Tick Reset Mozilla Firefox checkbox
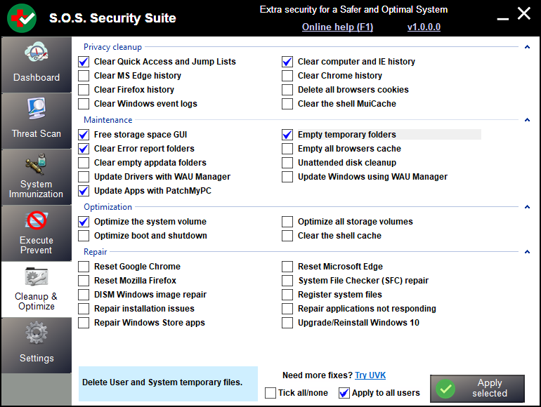Image resolution: width=541 pixels, height=407 pixels. (84, 281)
